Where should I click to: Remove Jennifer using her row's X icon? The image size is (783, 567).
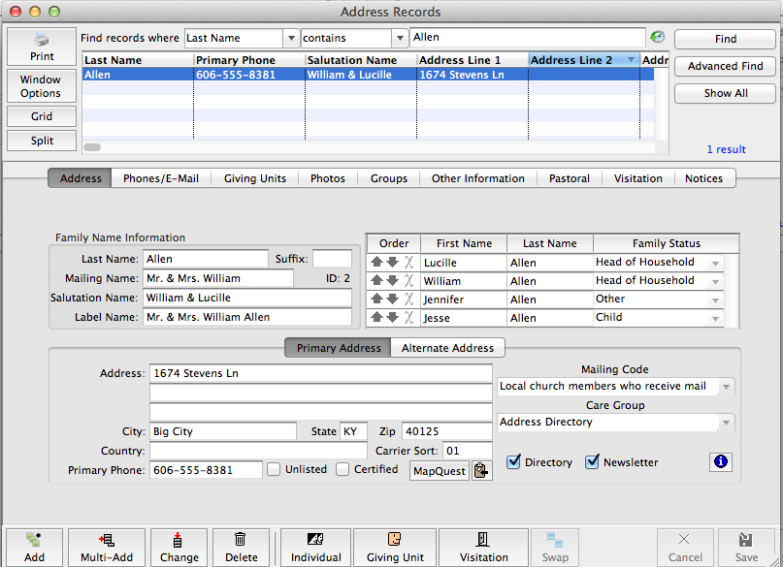(409, 299)
